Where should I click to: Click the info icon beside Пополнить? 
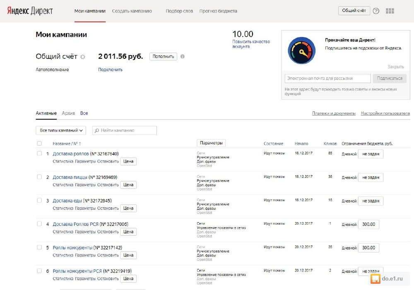click(x=183, y=57)
